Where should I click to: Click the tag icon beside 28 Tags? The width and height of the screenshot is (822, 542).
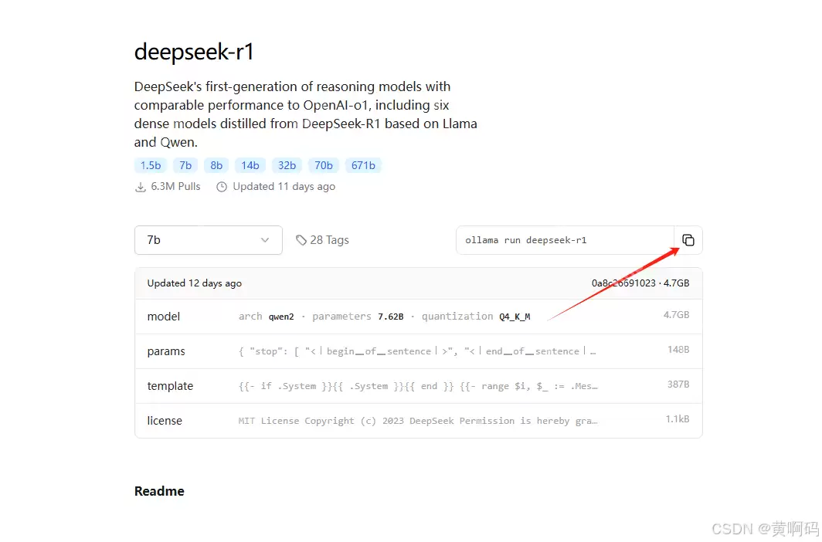coord(301,240)
